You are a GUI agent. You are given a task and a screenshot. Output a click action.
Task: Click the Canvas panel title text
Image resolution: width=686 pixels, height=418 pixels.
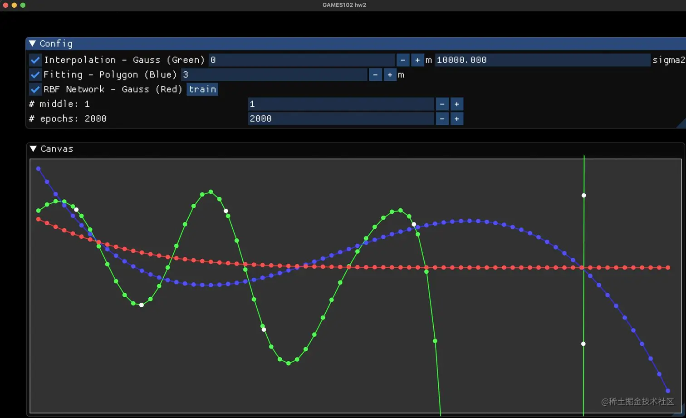(57, 149)
